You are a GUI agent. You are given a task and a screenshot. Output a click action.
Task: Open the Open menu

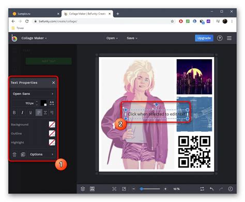pyautogui.click(x=112, y=38)
